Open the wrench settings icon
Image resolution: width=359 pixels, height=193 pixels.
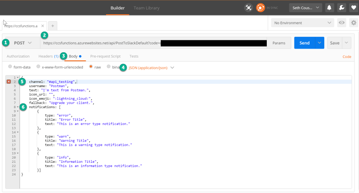click(341, 8)
